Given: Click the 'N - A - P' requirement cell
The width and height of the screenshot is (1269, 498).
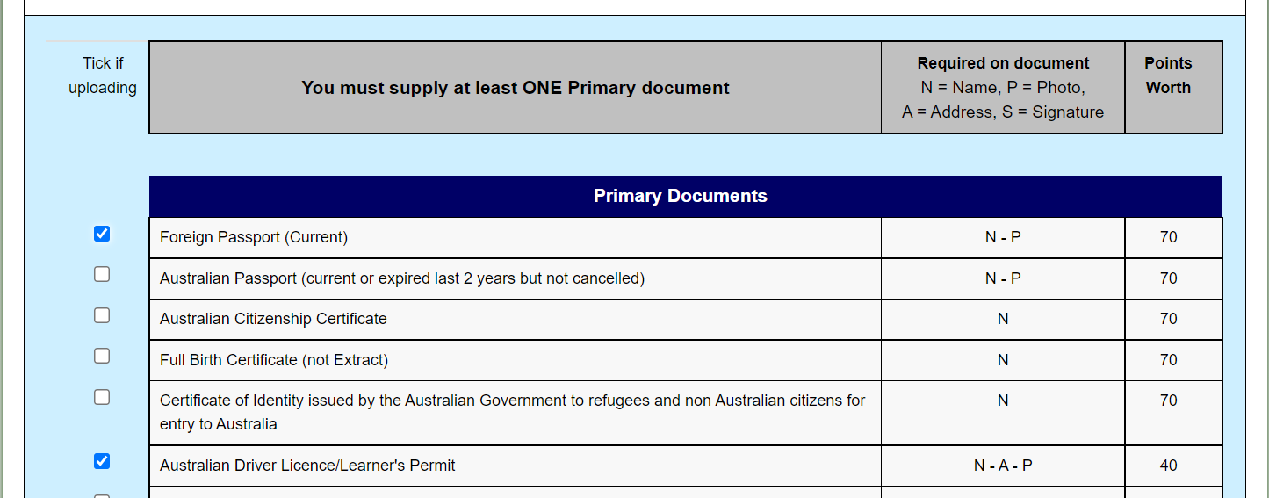Looking at the screenshot, I should click(1003, 466).
